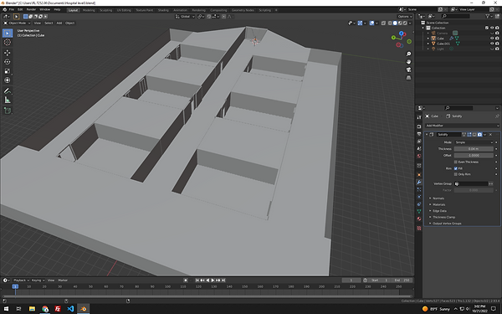The image size is (502, 314).
Task: Open the Options dropdown in viewport header
Action: coord(405,17)
